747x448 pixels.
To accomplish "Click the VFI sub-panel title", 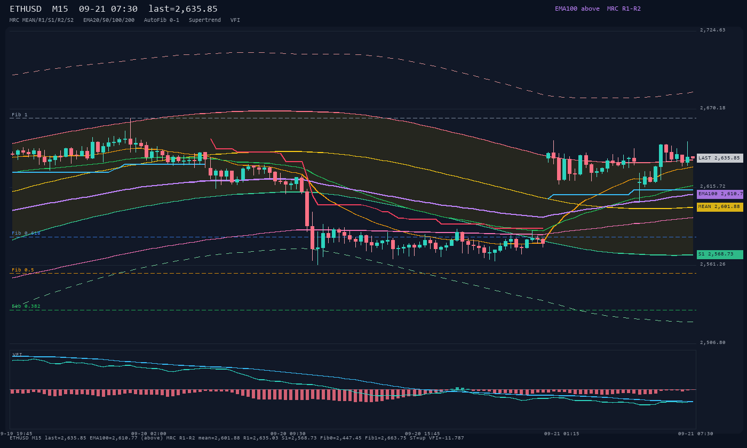I will point(17,354).
